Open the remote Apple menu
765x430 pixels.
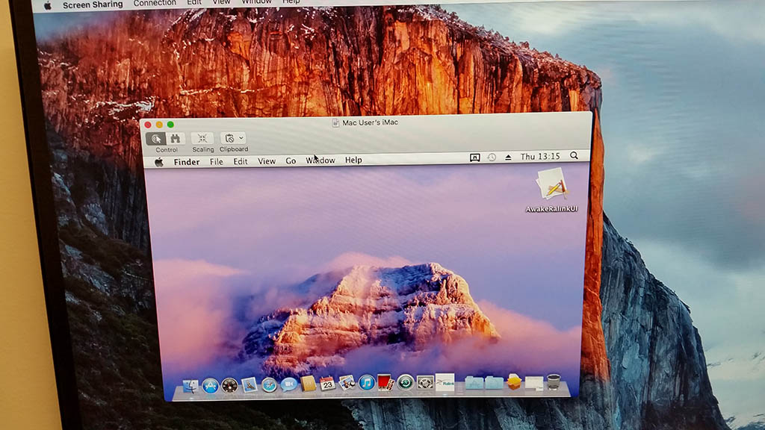click(159, 162)
